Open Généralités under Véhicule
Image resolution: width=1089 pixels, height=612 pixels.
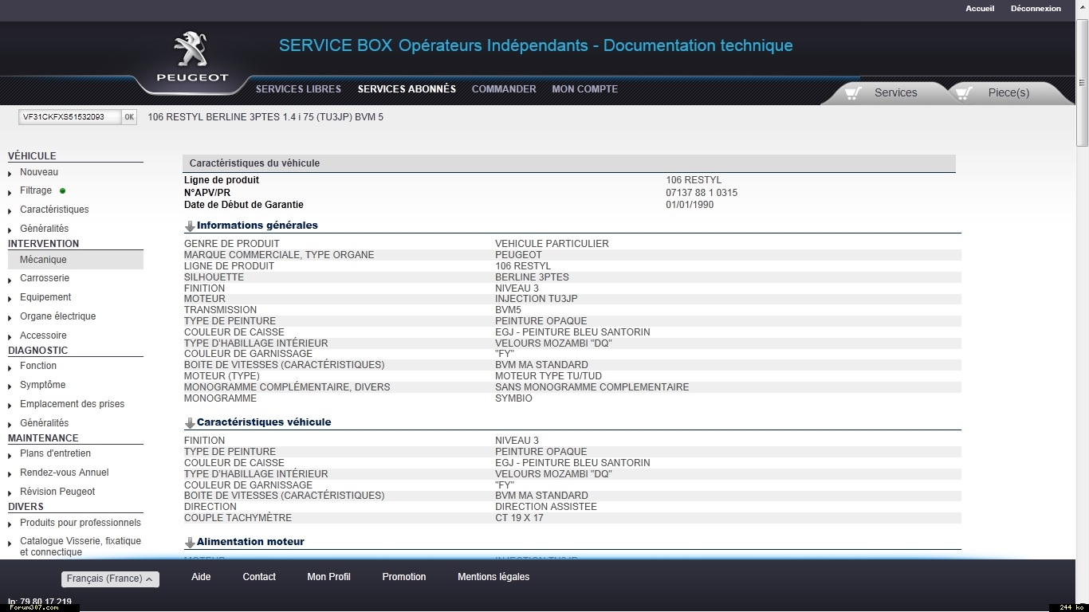45,229
